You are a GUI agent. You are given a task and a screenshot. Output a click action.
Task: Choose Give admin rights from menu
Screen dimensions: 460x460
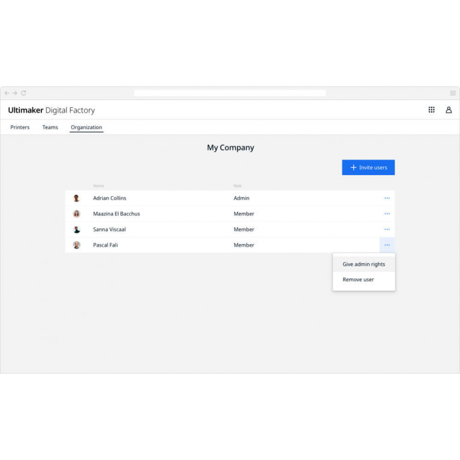point(363,264)
